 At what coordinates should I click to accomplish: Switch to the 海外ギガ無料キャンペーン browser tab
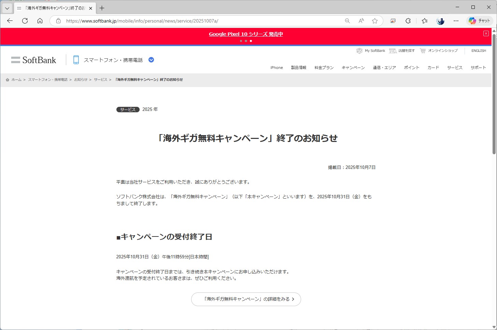51,8
